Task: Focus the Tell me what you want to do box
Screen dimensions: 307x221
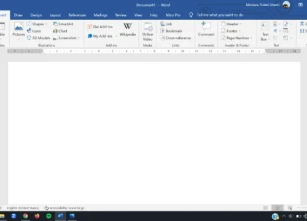Action: tap(220, 15)
